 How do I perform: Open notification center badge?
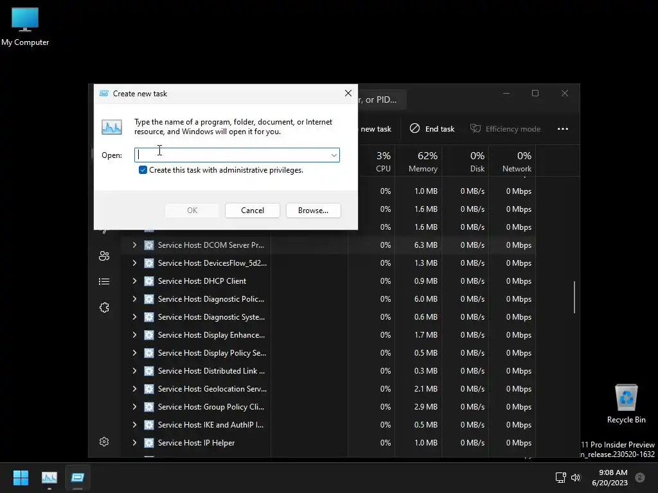click(x=640, y=477)
